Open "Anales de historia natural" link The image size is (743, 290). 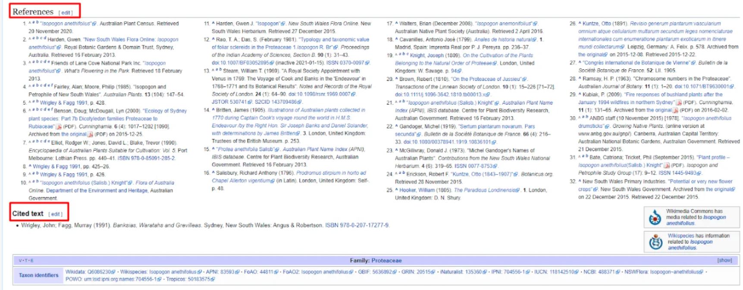coord(505,40)
